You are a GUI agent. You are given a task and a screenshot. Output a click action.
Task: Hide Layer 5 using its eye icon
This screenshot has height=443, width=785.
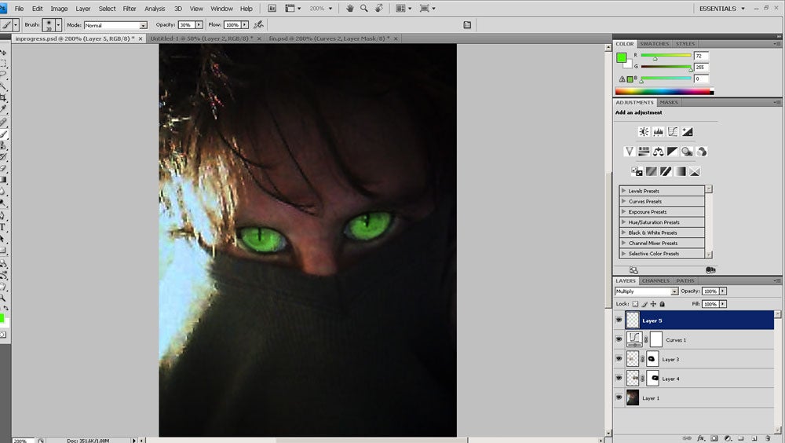point(619,320)
